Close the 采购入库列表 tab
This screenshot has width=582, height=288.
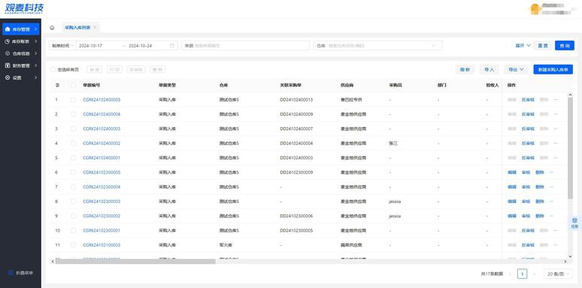click(x=95, y=28)
